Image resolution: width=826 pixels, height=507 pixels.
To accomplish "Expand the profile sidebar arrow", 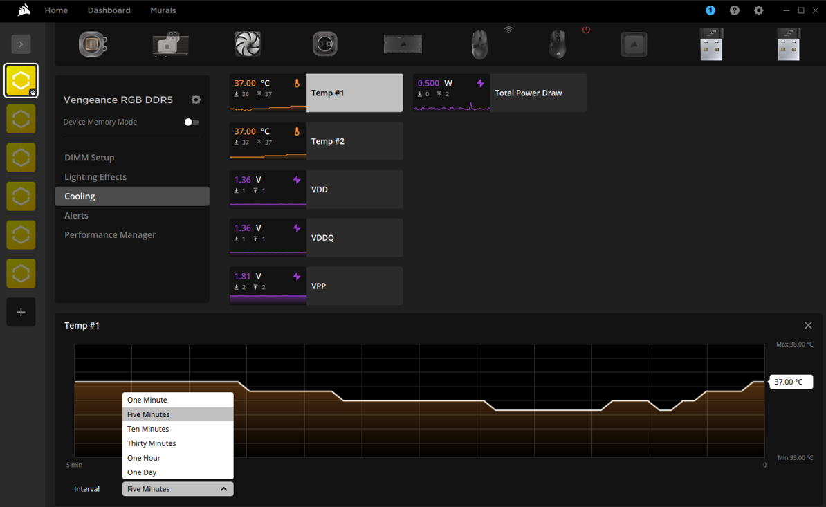I will tap(21, 44).
